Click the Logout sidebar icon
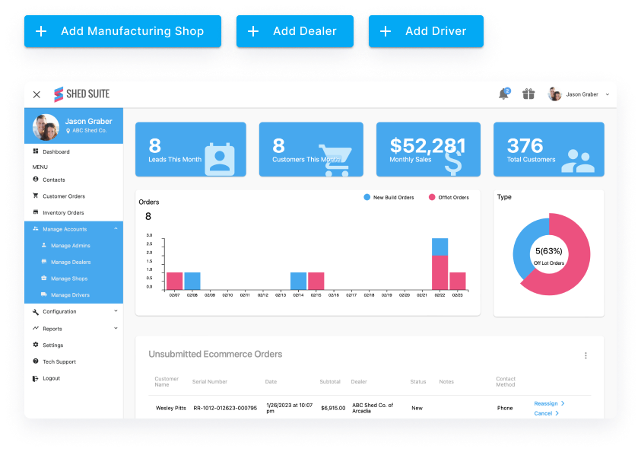The height and width of the screenshot is (452, 641). coord(34,377)
